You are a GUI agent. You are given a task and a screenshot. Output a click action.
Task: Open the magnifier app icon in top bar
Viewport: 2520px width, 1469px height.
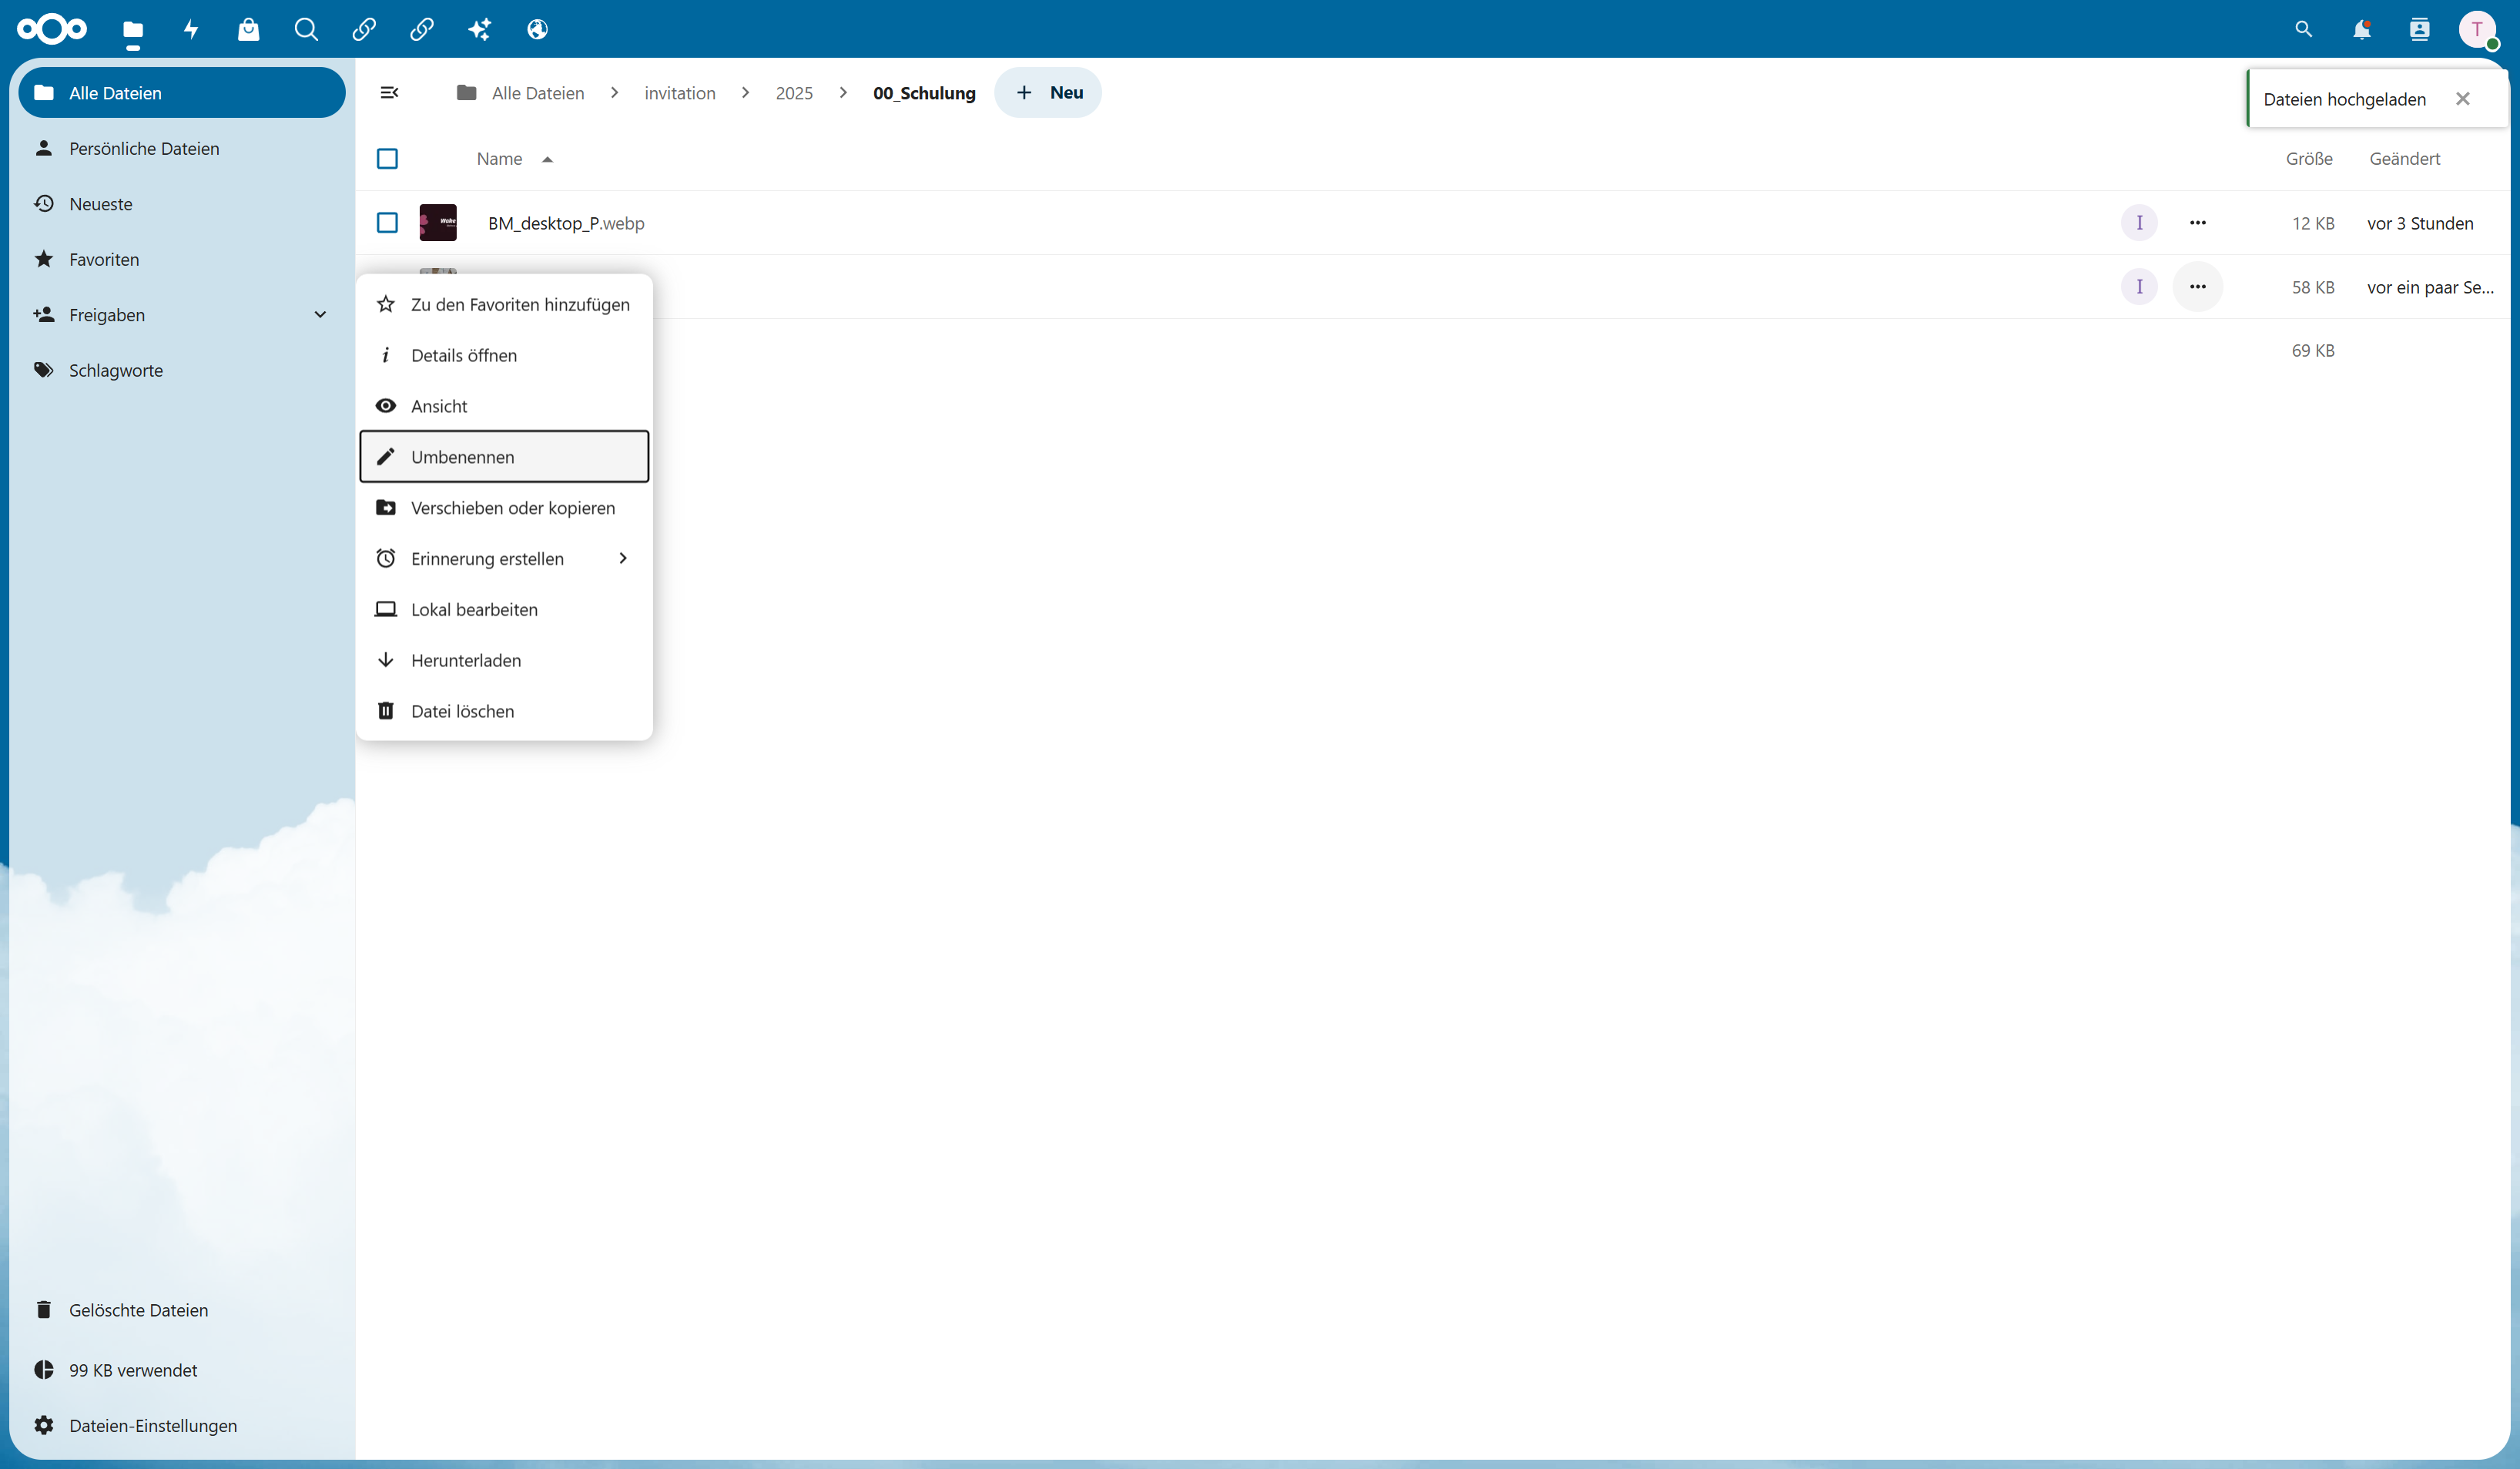click(x=306, y=30)
